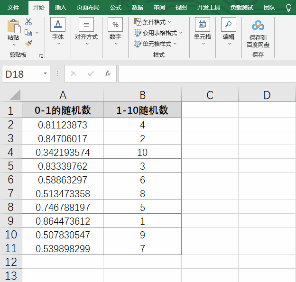Click the Cancel X formula bar icon

(x=74, y=73)
